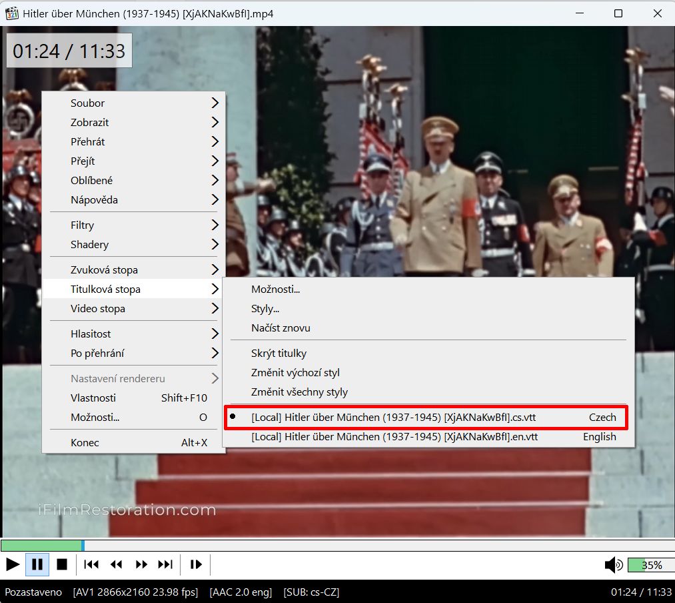Click the Play button
The height and width of the screenshot is (603, 675).
tap(13, 564)
